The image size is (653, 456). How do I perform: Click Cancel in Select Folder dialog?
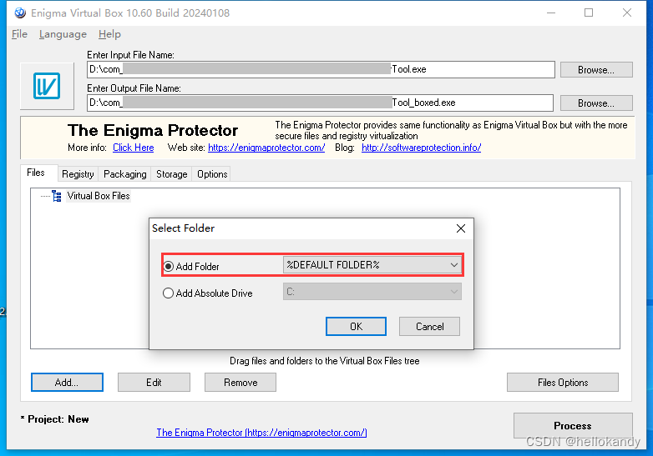click(x=429, y=326)
